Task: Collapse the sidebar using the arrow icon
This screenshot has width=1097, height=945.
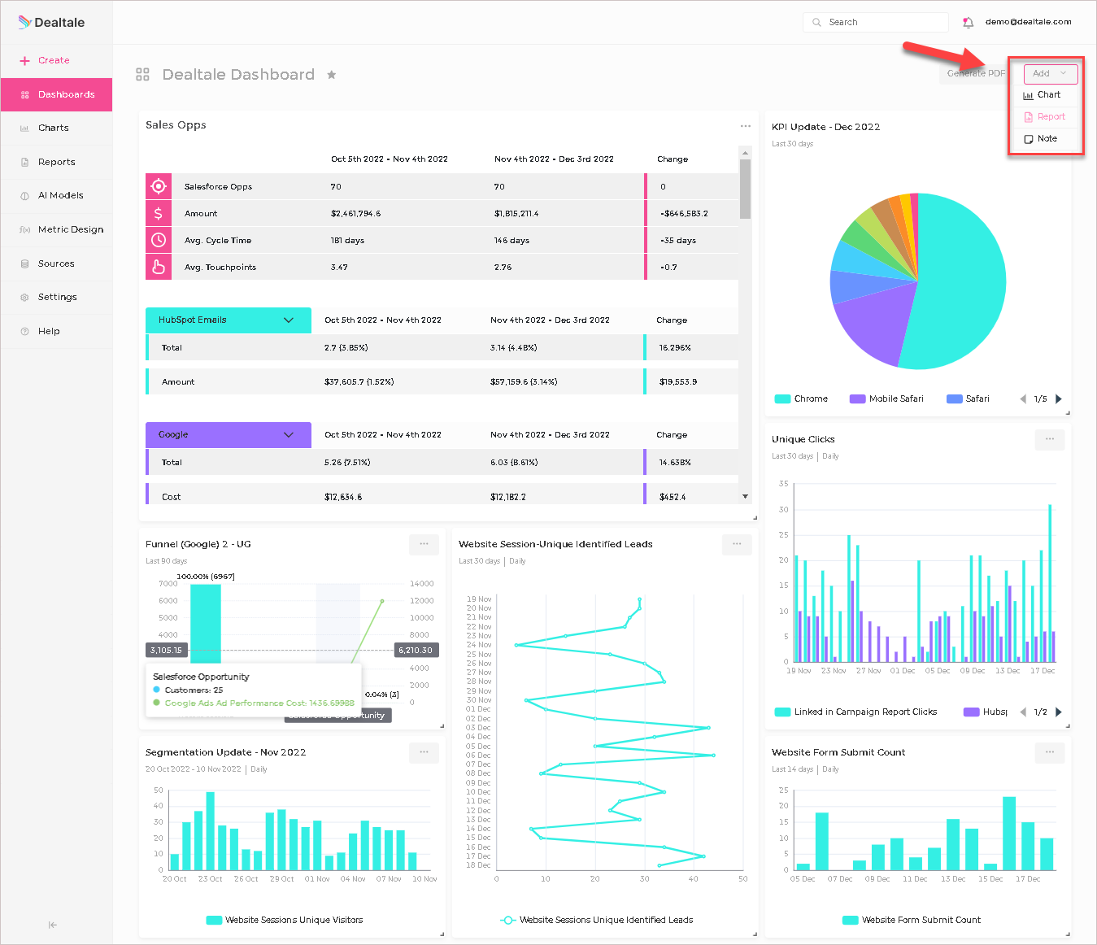Action: (x=53, y=925)
